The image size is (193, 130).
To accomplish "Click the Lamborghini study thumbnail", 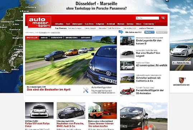I will point(127,53).
